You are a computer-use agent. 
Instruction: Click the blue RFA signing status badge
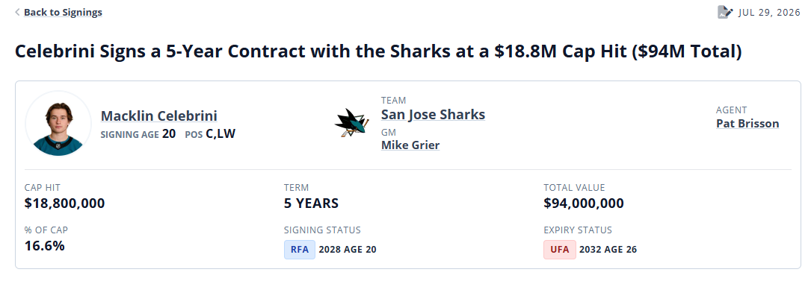[x=300, y=250]
